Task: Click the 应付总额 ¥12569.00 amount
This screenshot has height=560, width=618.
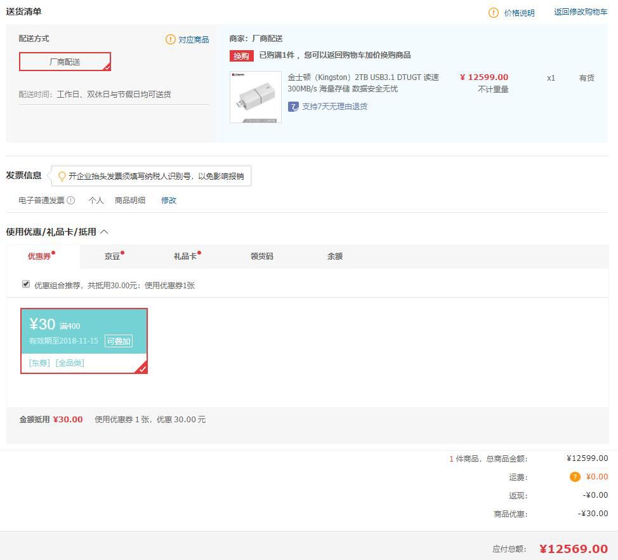Action: tap(574, 549)
